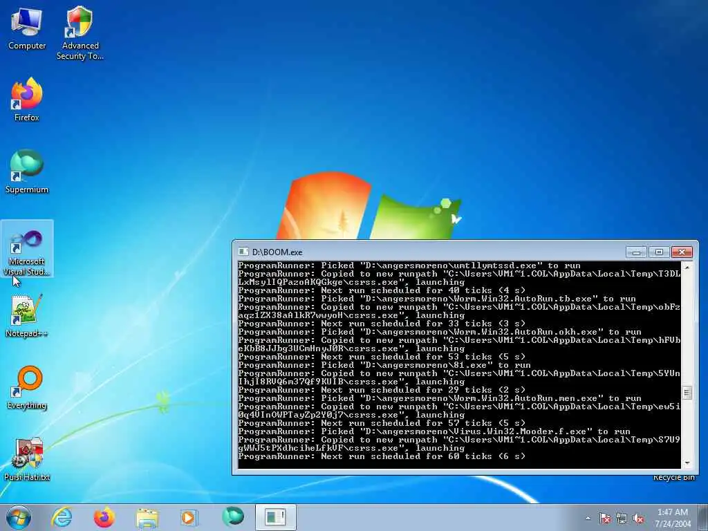Click the 'Virus.Win32.Mooder.f.exe' console line
Viewport: 708px width, 531px height.
(434, 431)
